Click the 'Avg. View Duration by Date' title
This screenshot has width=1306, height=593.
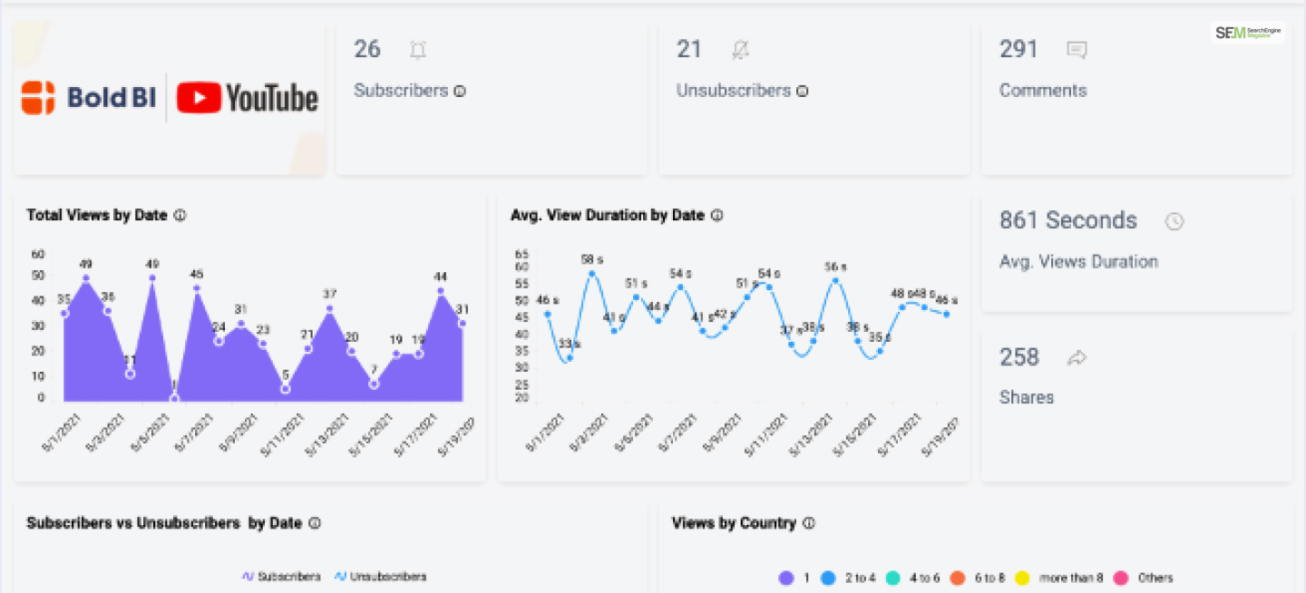coord(608,216)
